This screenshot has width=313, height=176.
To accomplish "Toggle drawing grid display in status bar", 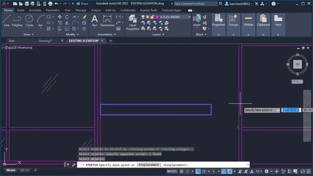I will pyautogui.click(x=181, y=171).
